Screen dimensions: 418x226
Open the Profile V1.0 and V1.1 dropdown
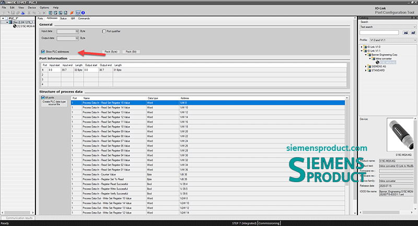[415, 40]
